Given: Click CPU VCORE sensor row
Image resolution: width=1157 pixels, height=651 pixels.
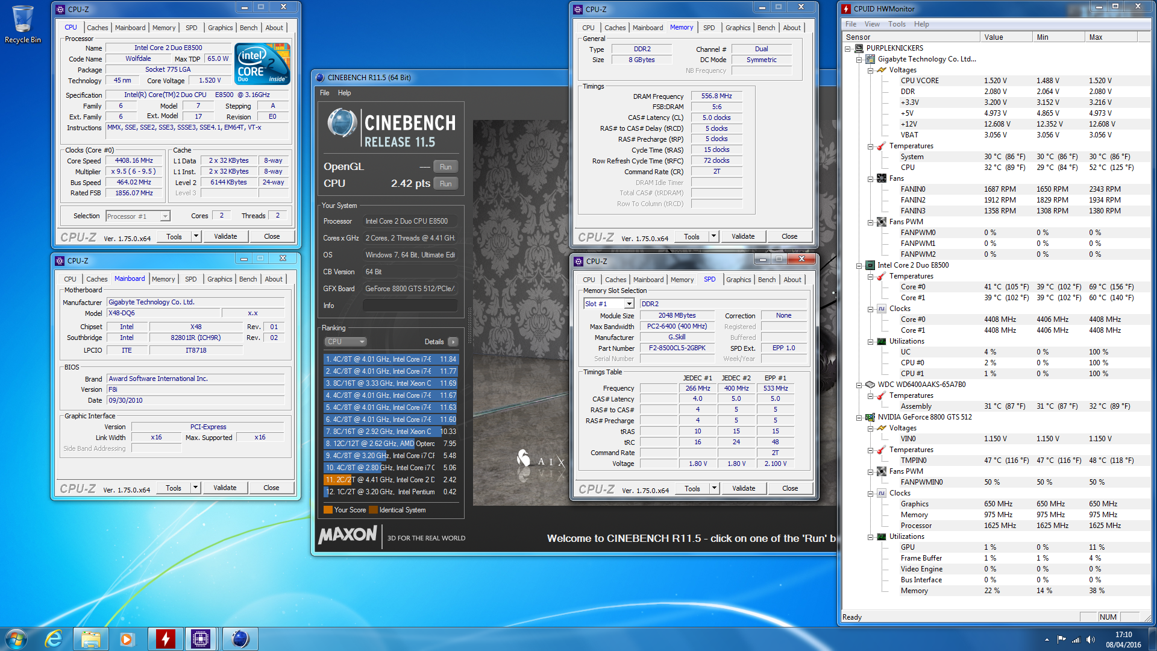Looking at the screenshot, I should pyautogui.click(x=997, y=81).
